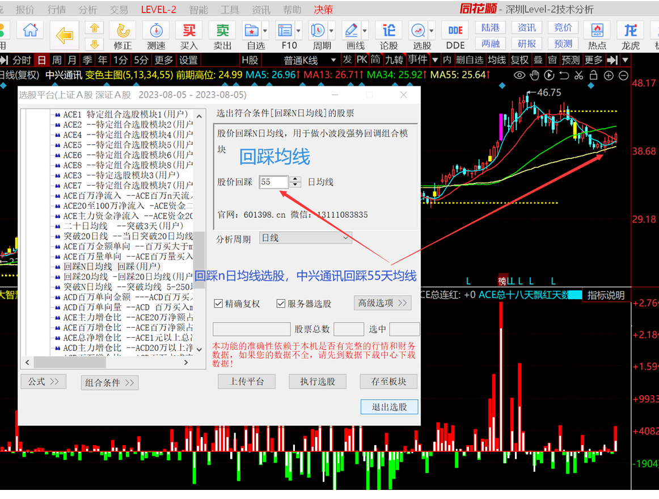This screenshot has height=499, width=659.
Task: Click the yellow back arrow icon
Action: coord(65,36)
